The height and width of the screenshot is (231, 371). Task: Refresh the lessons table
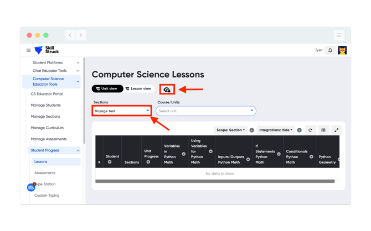click(310, 130)
